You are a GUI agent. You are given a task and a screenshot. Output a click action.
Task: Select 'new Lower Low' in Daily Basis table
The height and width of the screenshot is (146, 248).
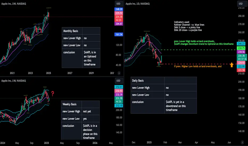pyautogui.click(x=148, y=95)
